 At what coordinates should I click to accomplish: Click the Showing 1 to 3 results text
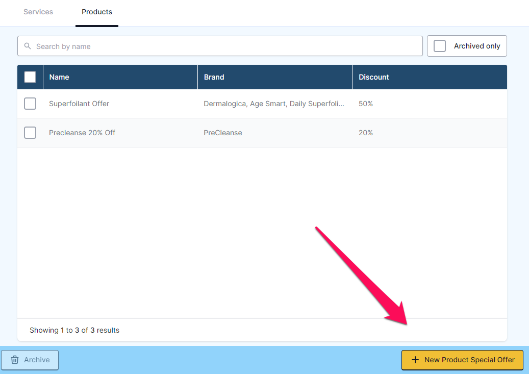74,330
